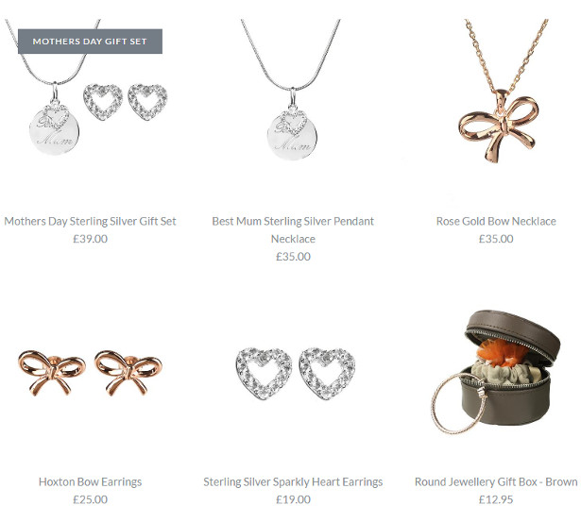Click the £35.00 price under Best Mum necklace
The image size is (581, 522).
pos(293,257)
